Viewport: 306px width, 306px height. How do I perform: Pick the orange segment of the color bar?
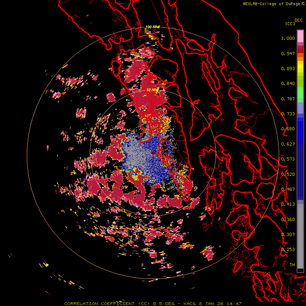(x=300, y=59)
